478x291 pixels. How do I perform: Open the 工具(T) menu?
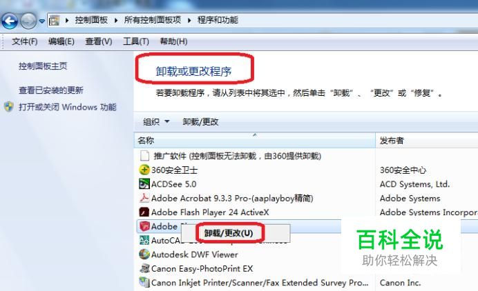tap(135, 41)
